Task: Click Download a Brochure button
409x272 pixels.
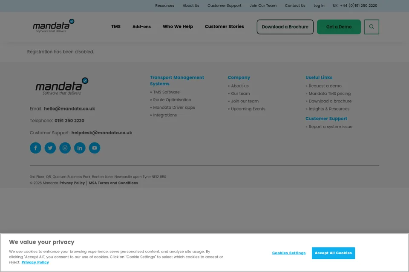Action: [285, 27]
